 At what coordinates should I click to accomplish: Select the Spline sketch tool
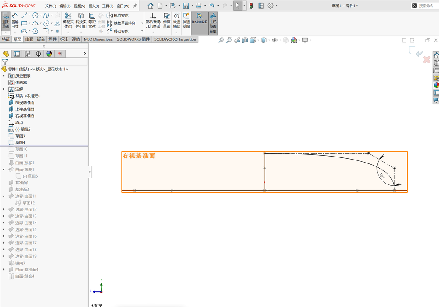point(46,15)
